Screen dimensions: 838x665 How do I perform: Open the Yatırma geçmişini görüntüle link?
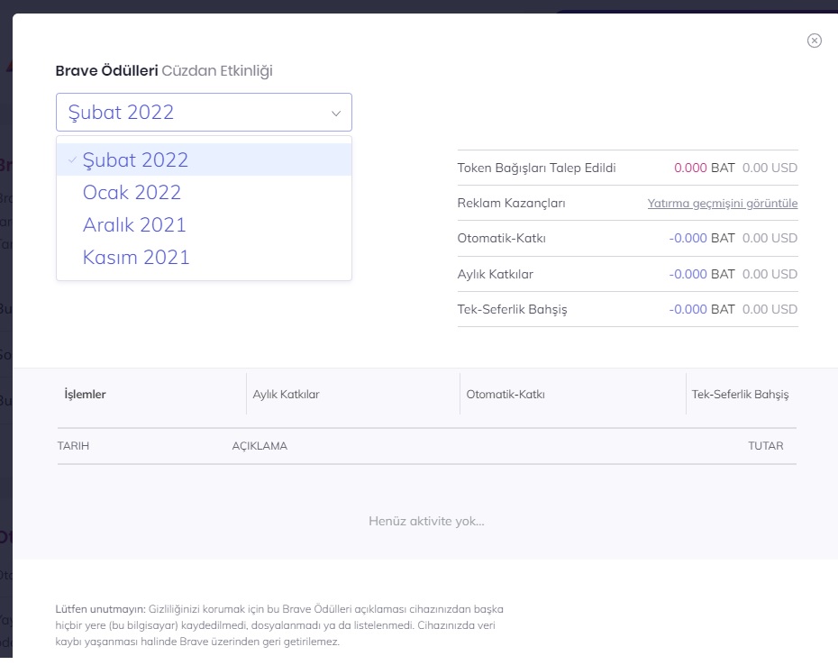(x=722, y=204)
